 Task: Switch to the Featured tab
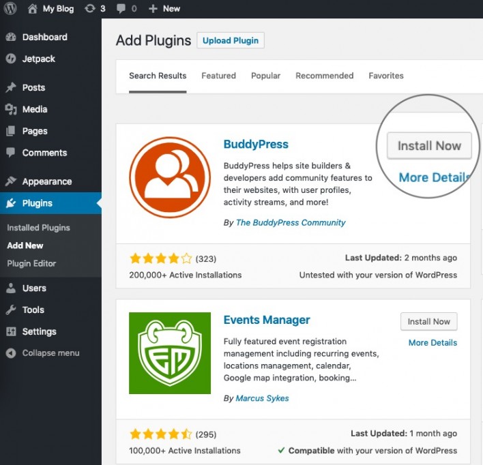(x=218, y=76)
